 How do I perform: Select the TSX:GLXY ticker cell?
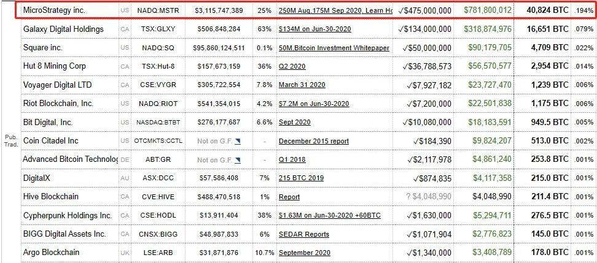tap(158, 29)
